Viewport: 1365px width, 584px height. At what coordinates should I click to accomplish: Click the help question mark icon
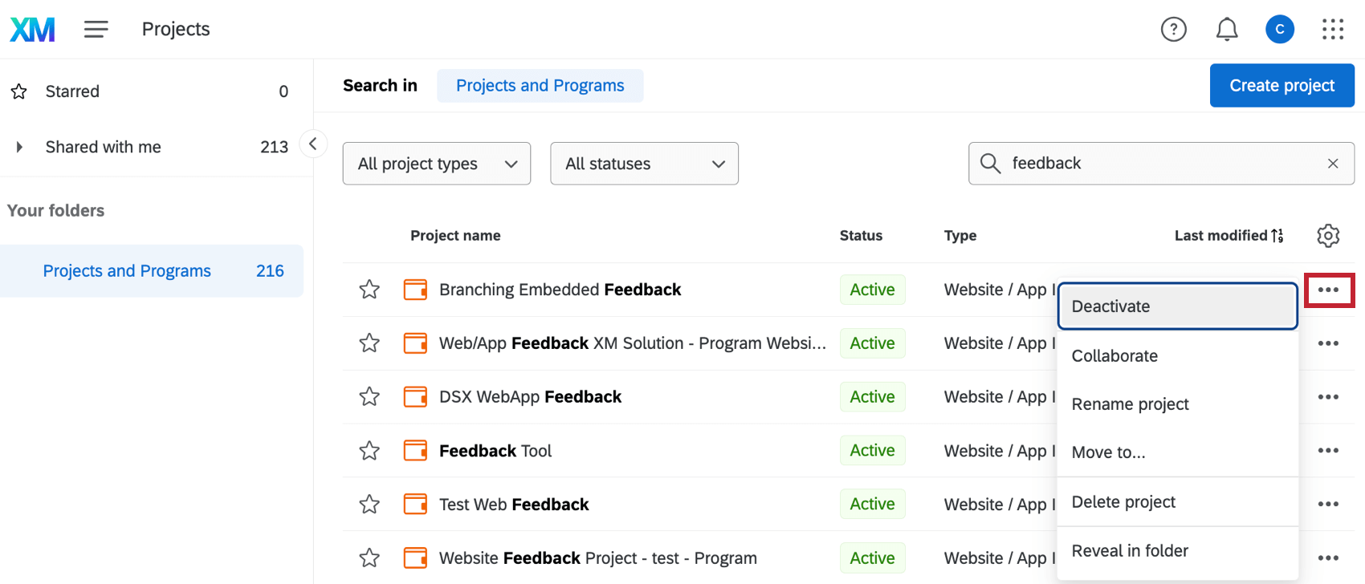[1173, 30]
